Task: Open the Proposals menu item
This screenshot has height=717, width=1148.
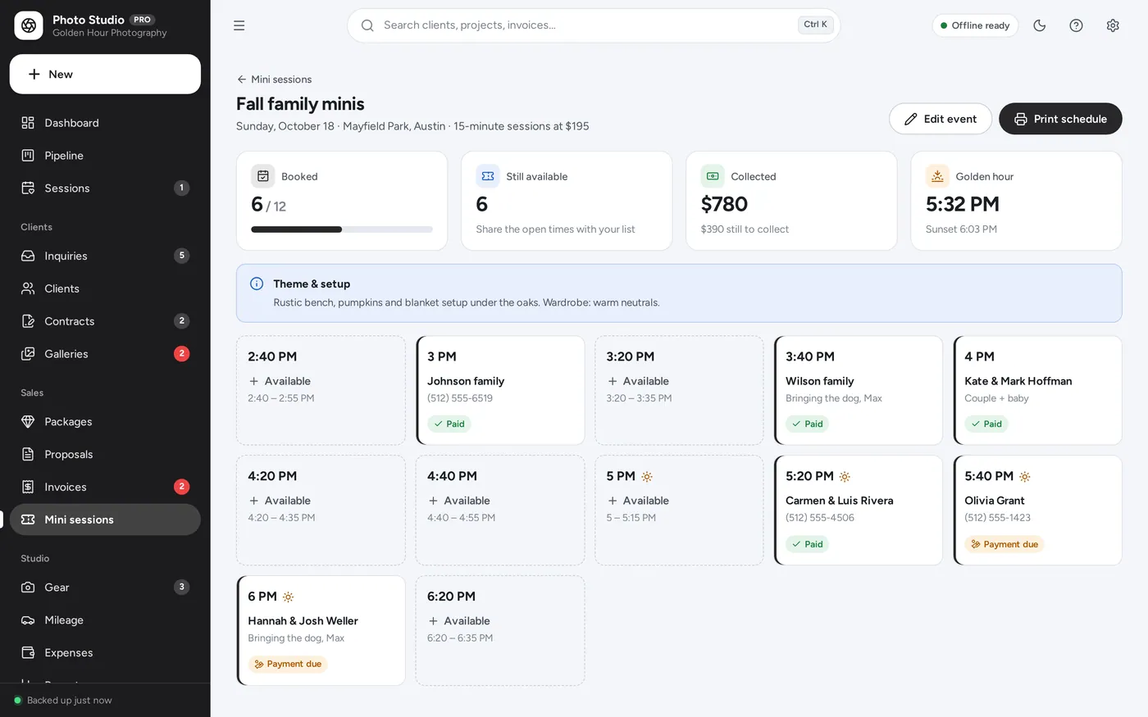Action: coord(105,455)
